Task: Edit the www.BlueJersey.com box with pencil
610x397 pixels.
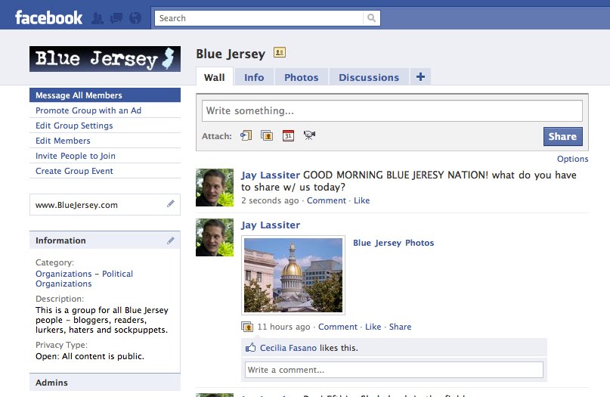Action: 171,203
